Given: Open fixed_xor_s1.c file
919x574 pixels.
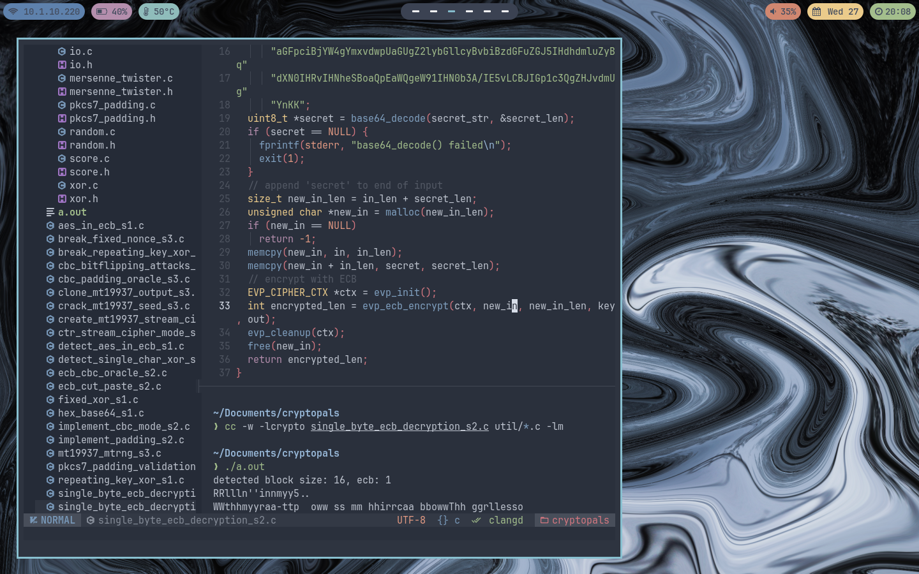Looking at the screenshot, I should 98,399.
